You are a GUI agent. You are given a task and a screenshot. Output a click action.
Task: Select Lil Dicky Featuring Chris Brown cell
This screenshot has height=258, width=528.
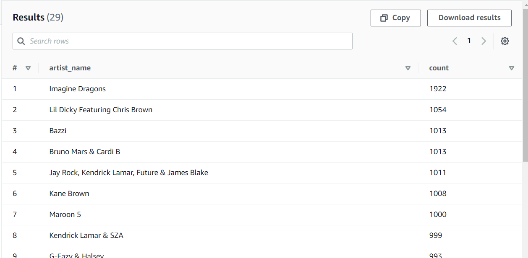[101, 110]
